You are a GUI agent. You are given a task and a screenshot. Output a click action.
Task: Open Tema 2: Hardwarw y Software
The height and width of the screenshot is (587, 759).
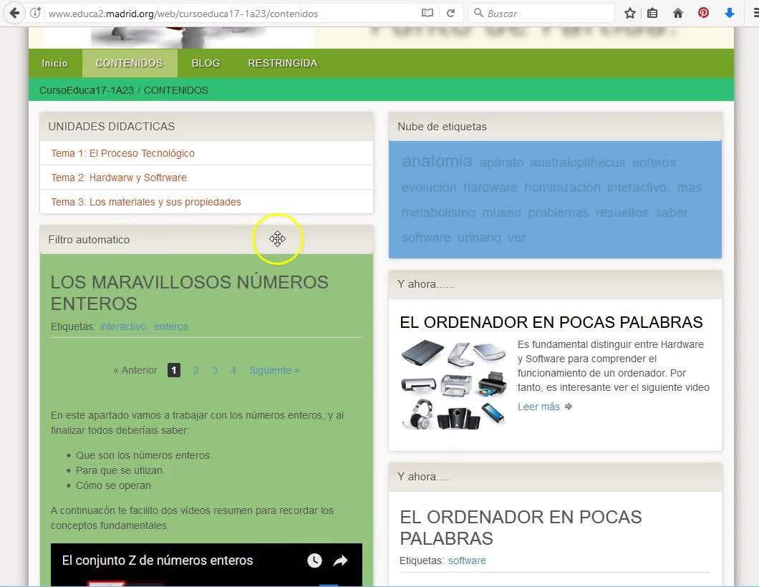click(119, 178)
